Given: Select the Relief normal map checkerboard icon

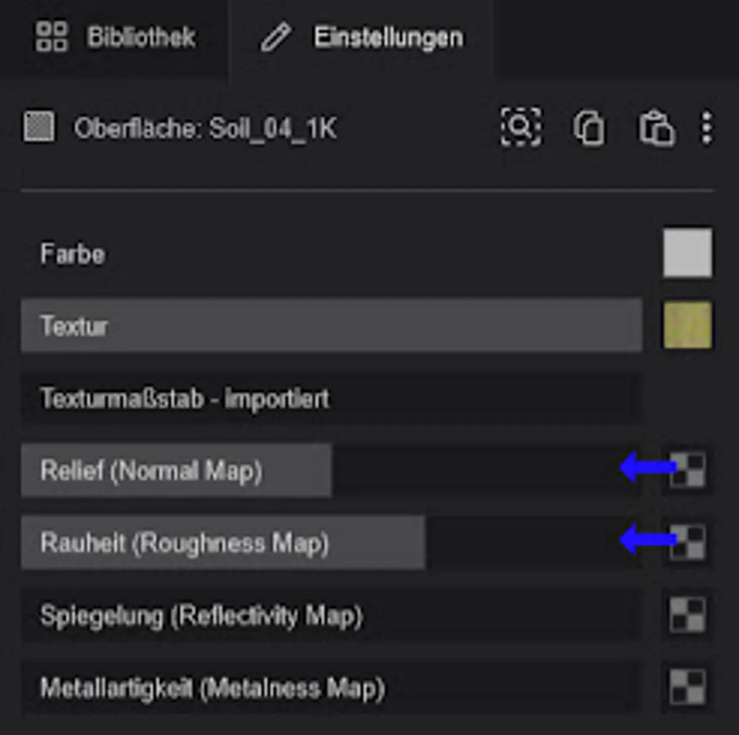Looking at the screenshot, I should (x=687, y=470).
